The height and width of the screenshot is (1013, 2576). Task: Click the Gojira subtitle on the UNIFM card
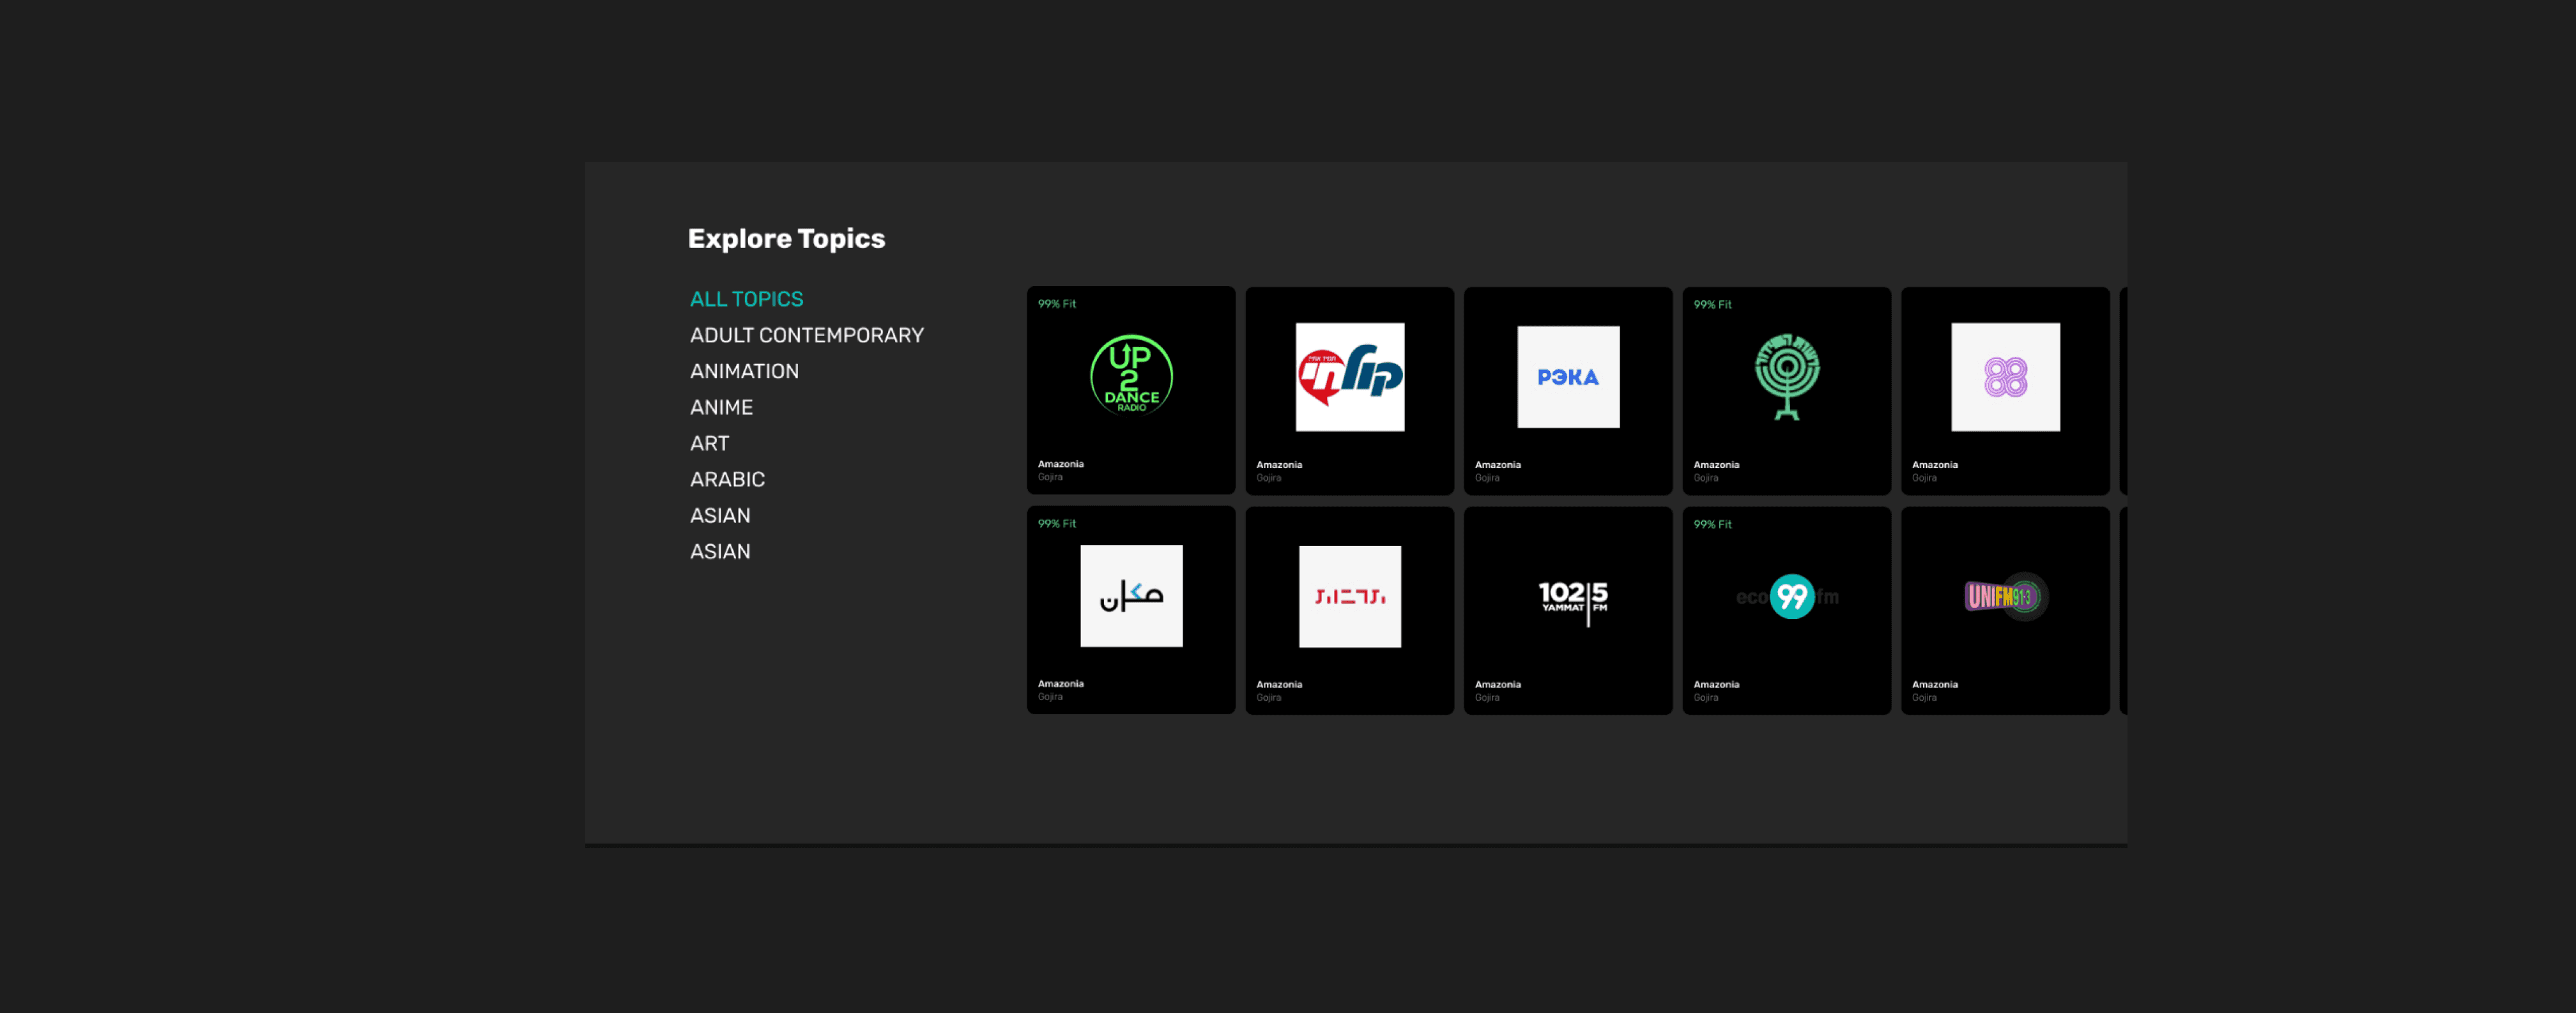[x=1924, y=698]
